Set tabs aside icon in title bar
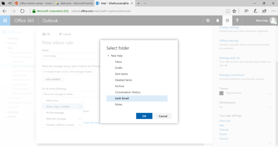 10,3
